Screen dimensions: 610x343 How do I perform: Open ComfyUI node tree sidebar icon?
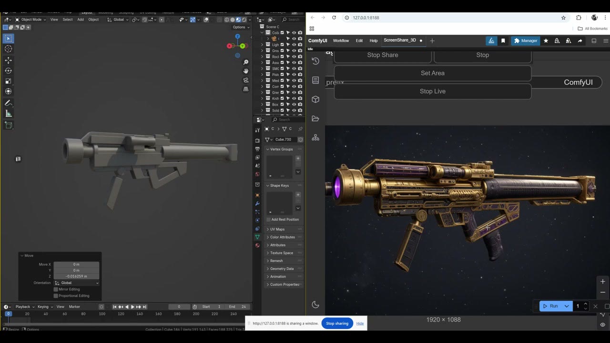pyautogui.click(x=315, y=138)
